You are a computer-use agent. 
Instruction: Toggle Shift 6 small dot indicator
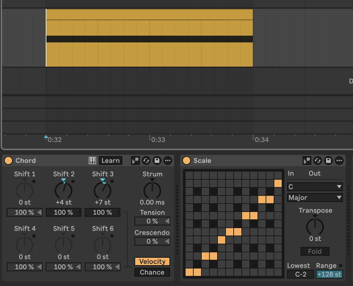click(112, 236)
